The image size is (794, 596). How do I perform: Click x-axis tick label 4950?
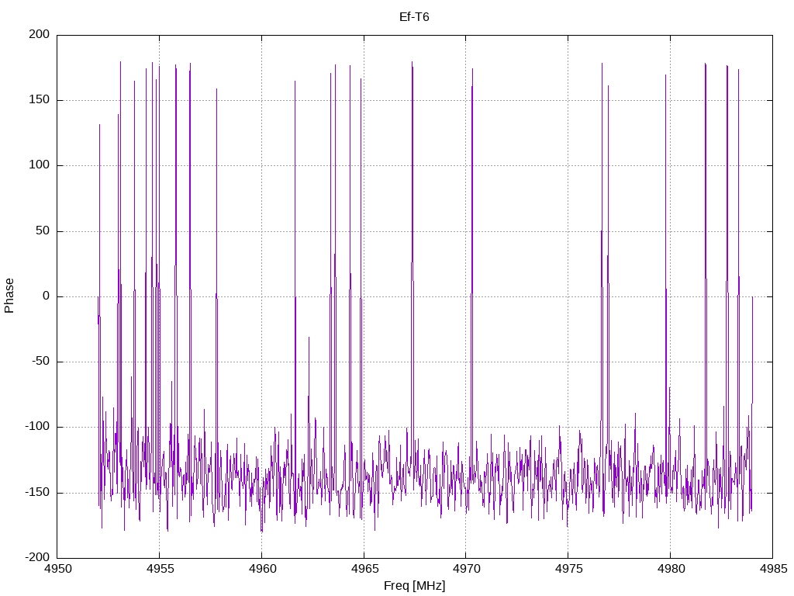point(57,569)
